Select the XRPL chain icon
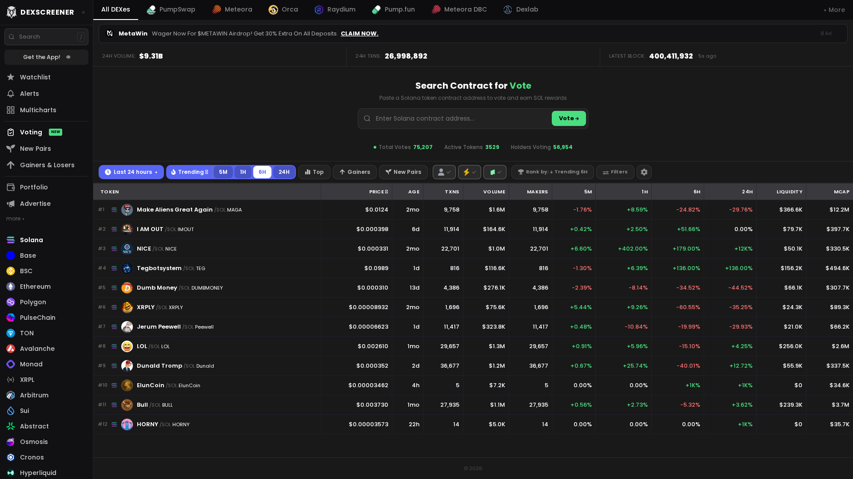 tap(11, 380)
